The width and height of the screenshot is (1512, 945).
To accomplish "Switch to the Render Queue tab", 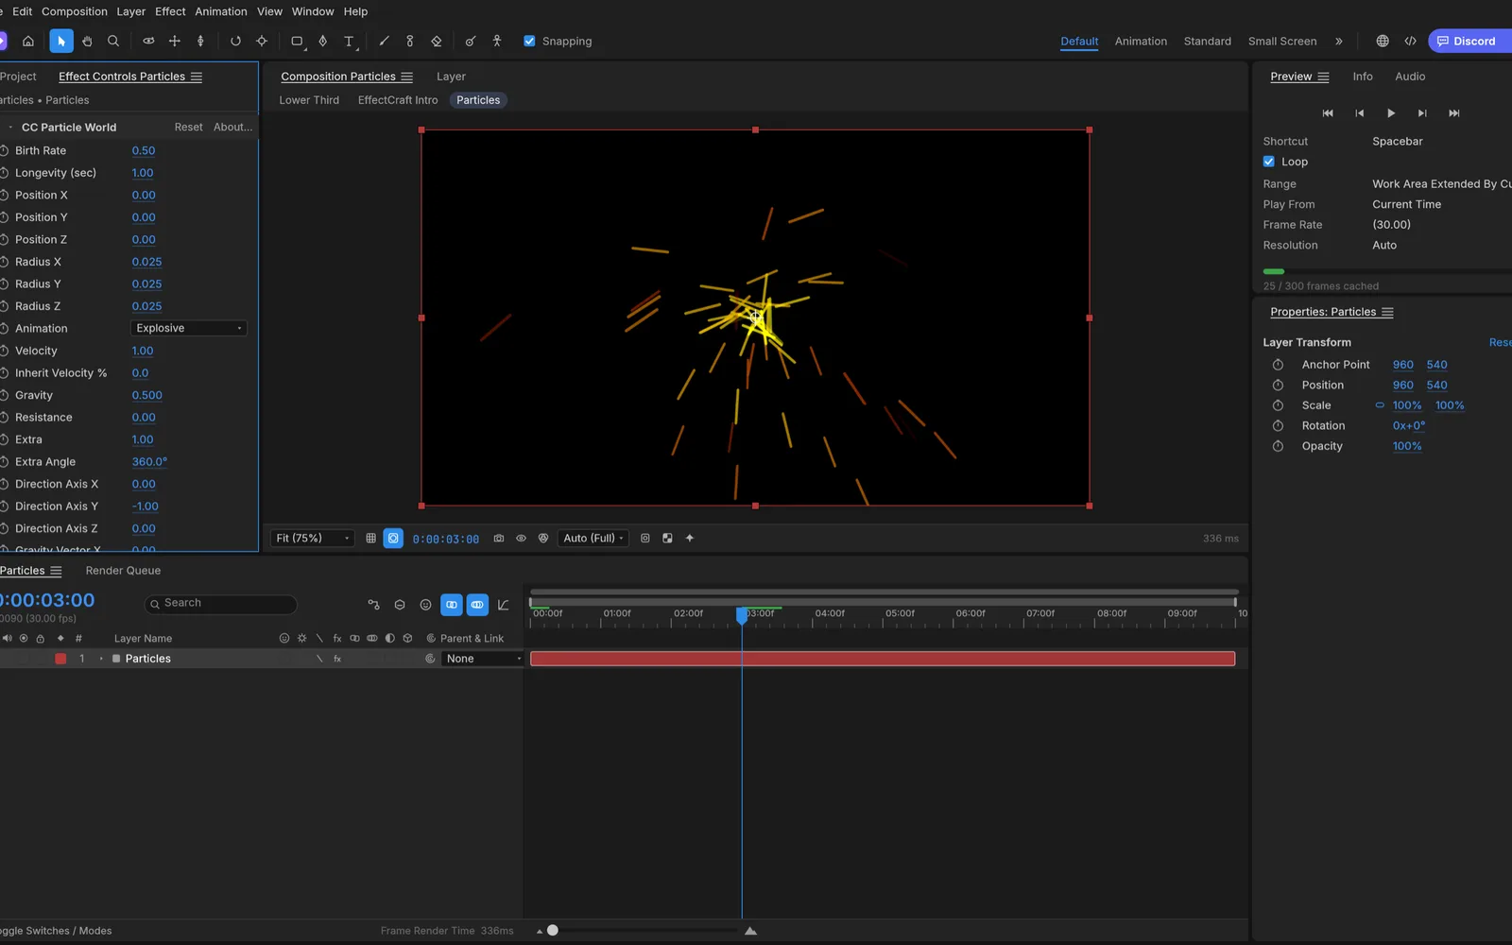I will coord(123,571).
